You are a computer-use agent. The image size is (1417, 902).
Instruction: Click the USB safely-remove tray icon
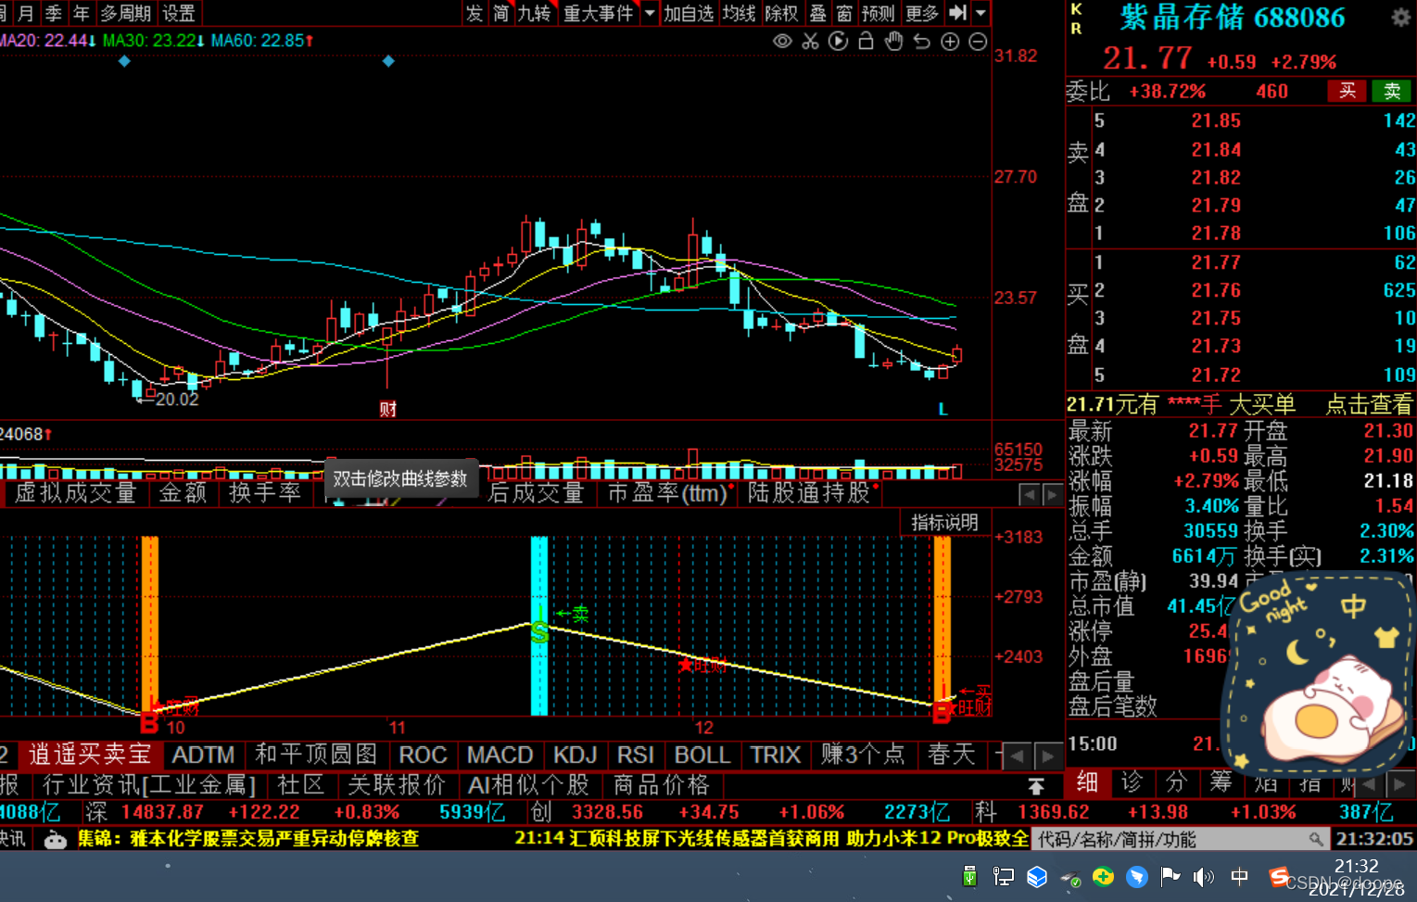pyautogui.click(x=969, y=876)
